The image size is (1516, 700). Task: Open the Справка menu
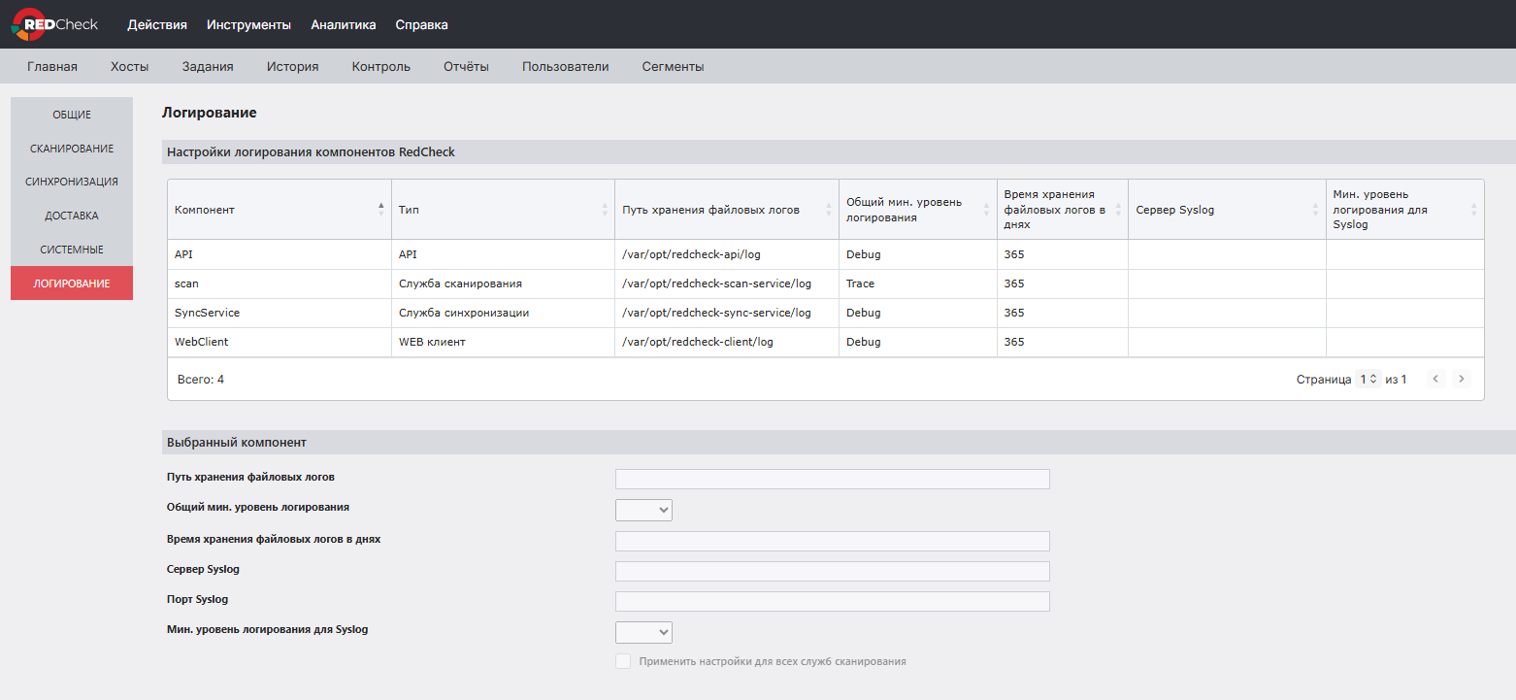(x=422, y=24)
